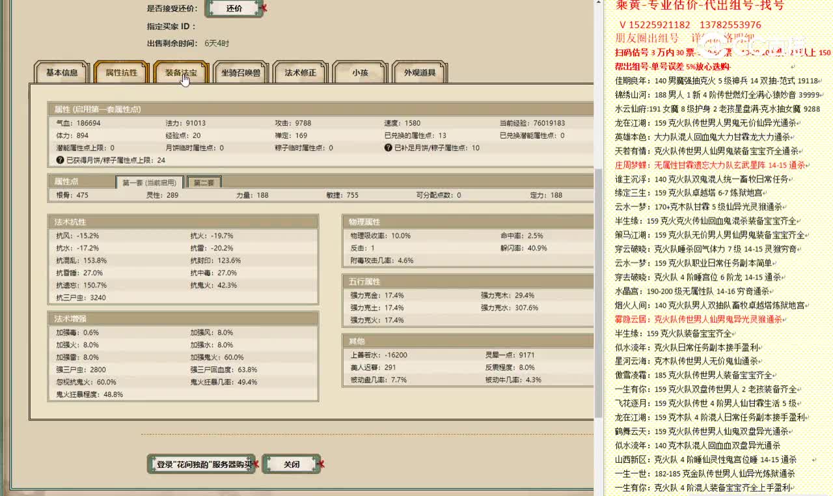Click the 山西新区 listing line
This screenshot has width=833, height=496.
coord(705,460)
